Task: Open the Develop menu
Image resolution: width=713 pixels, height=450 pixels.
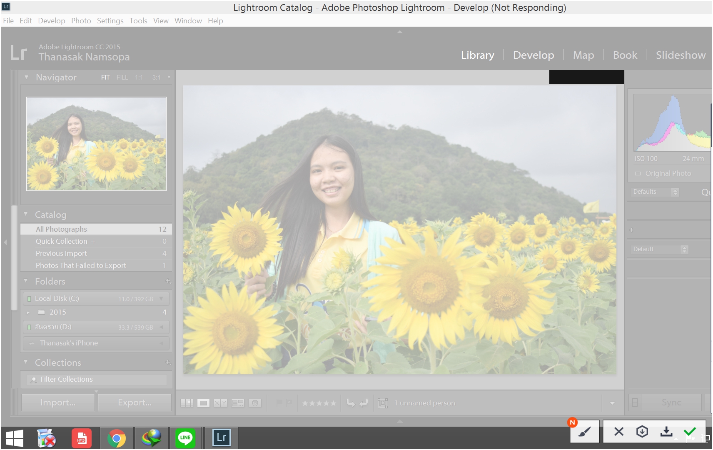Action: tap(52, 21)
